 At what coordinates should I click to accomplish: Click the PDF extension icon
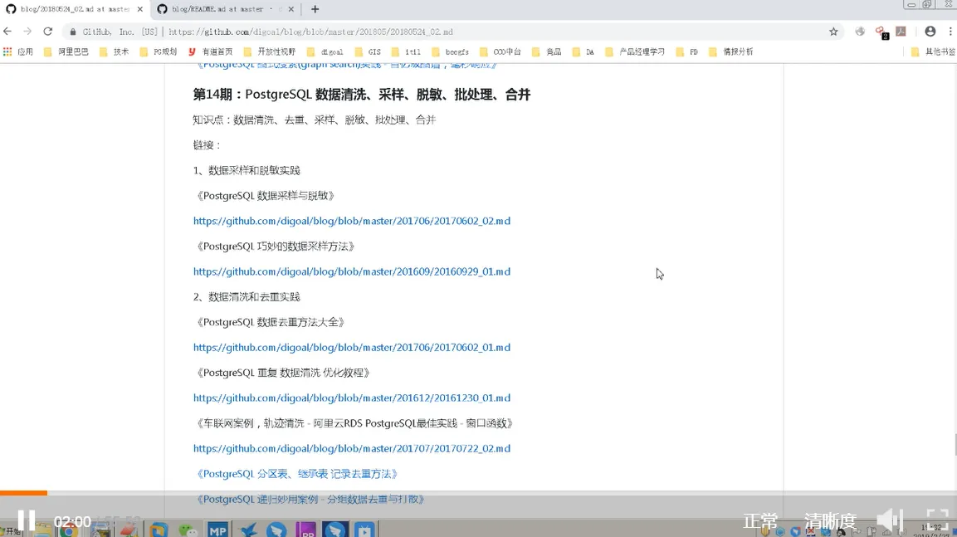pyautogui.click(x=901, y=31)
